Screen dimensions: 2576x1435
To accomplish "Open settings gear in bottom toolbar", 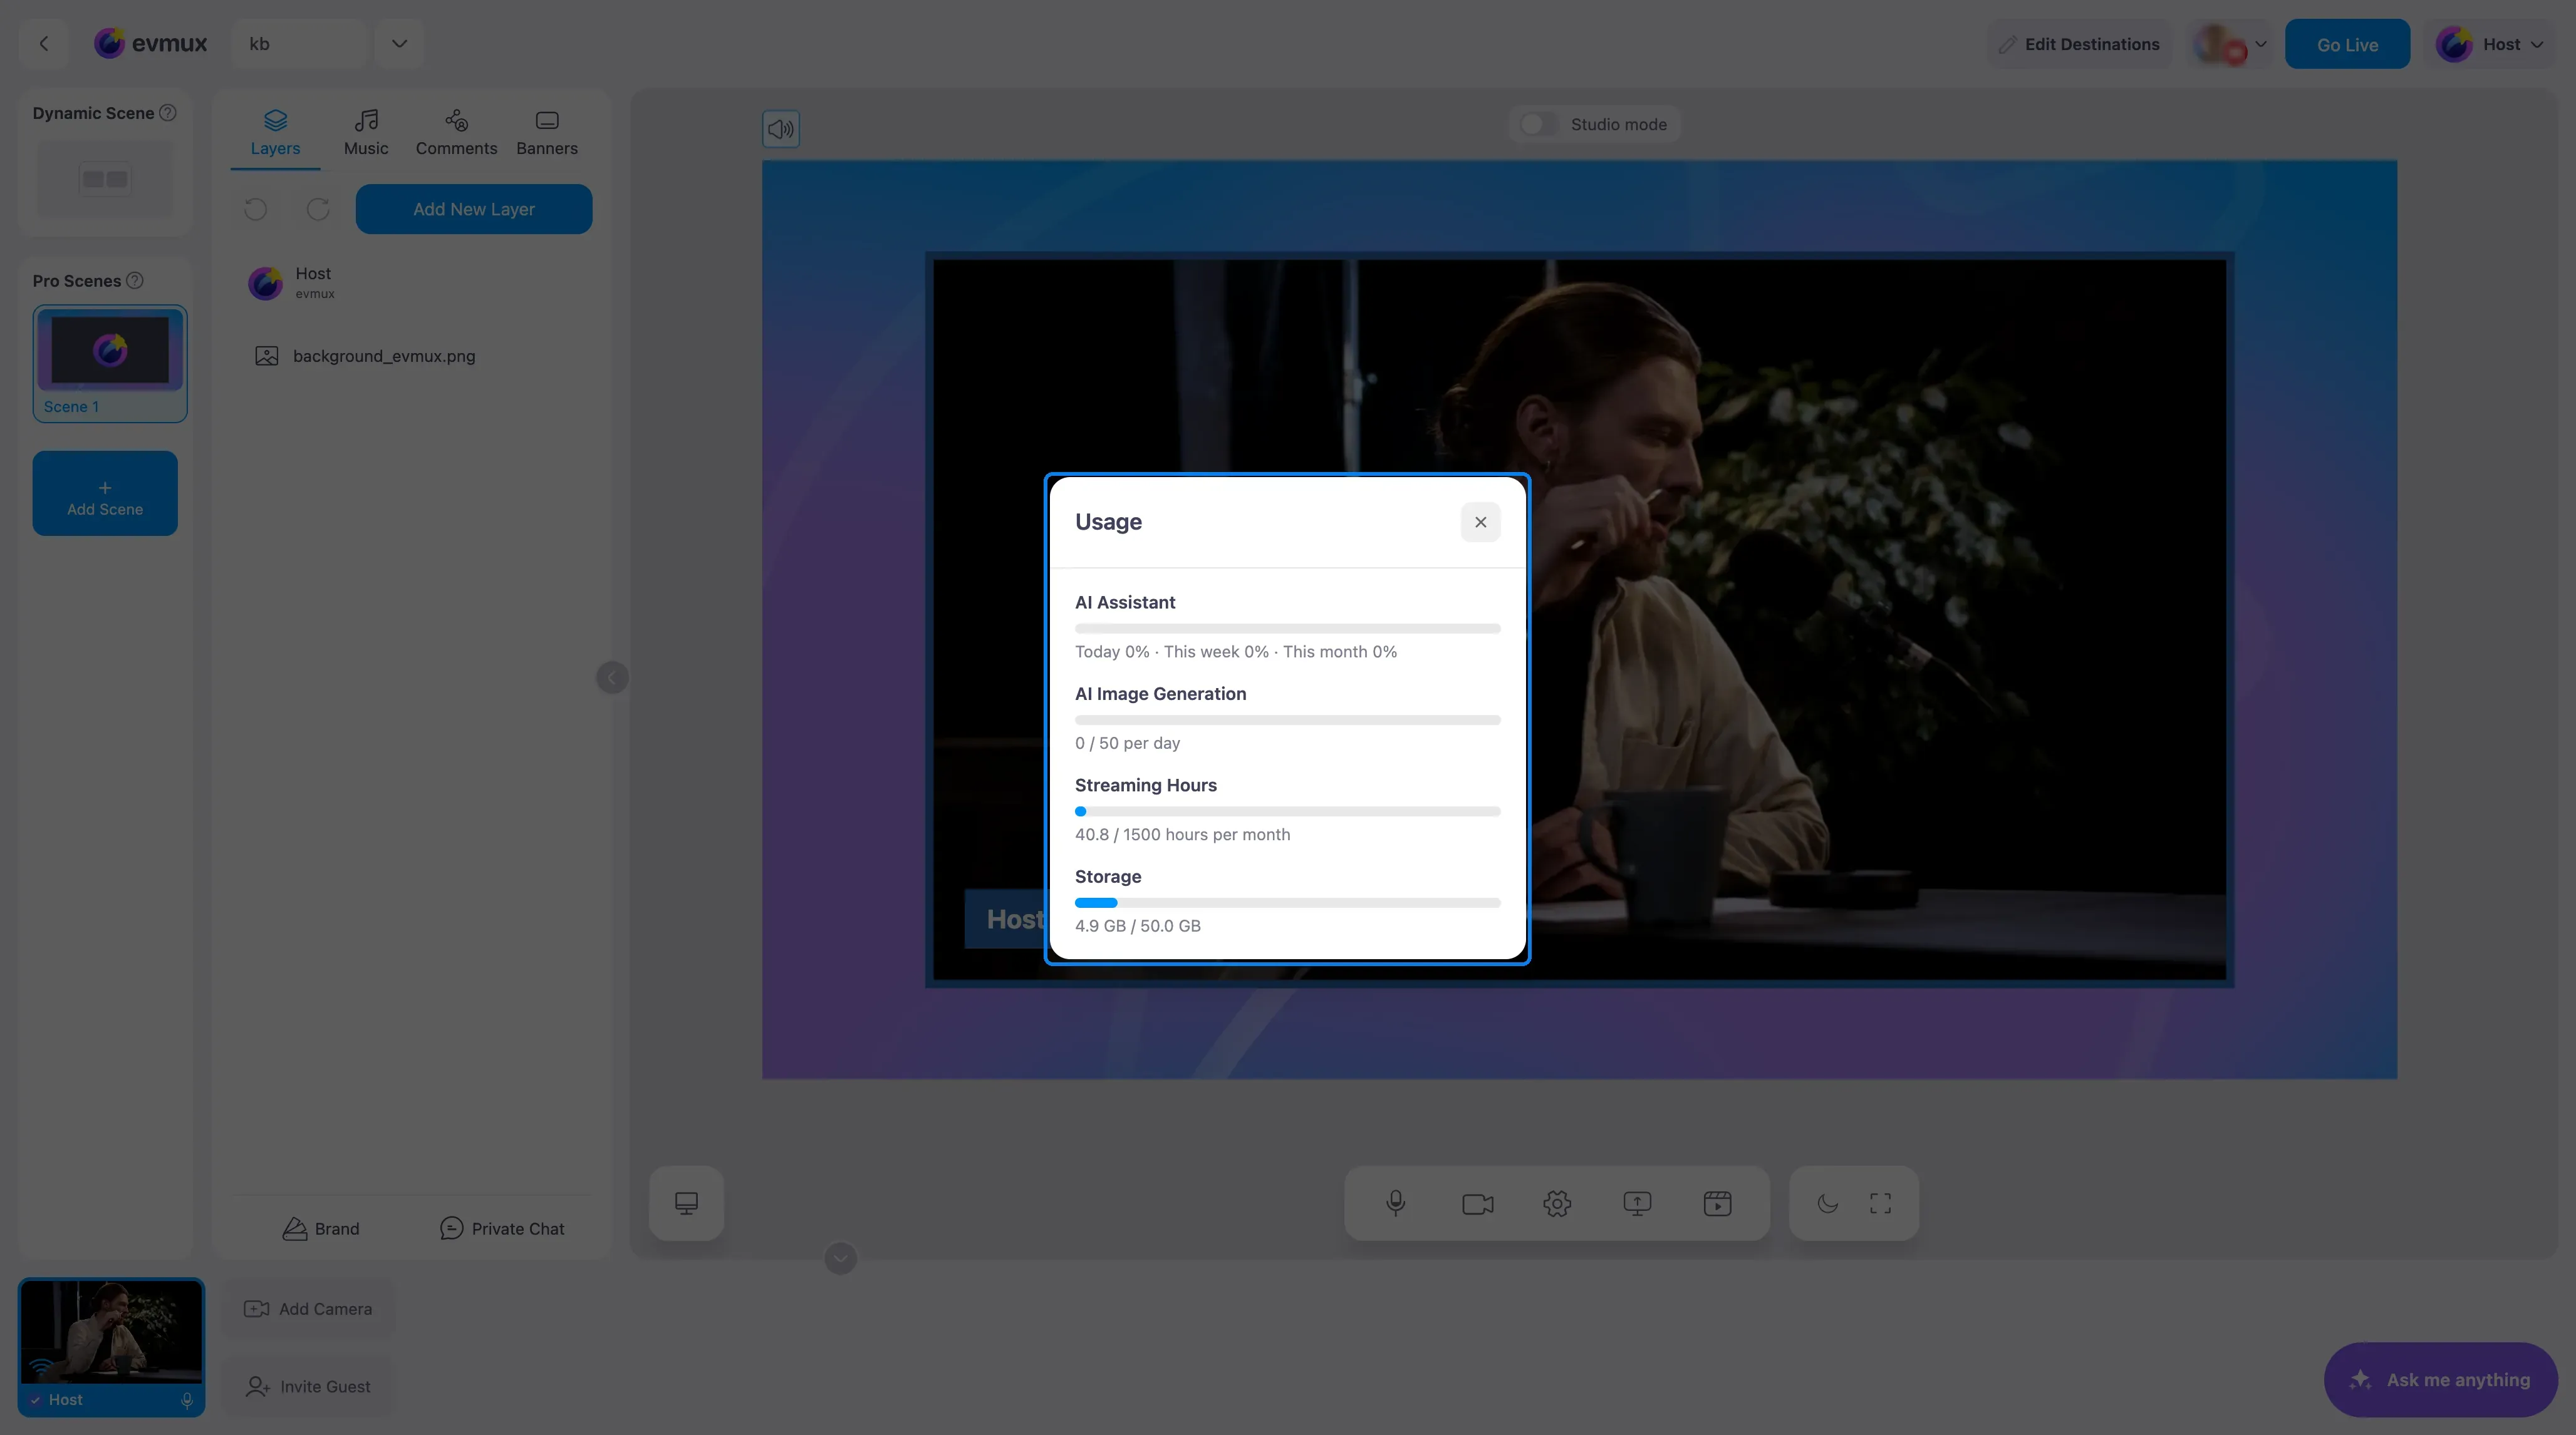I will (1557, 1203).
